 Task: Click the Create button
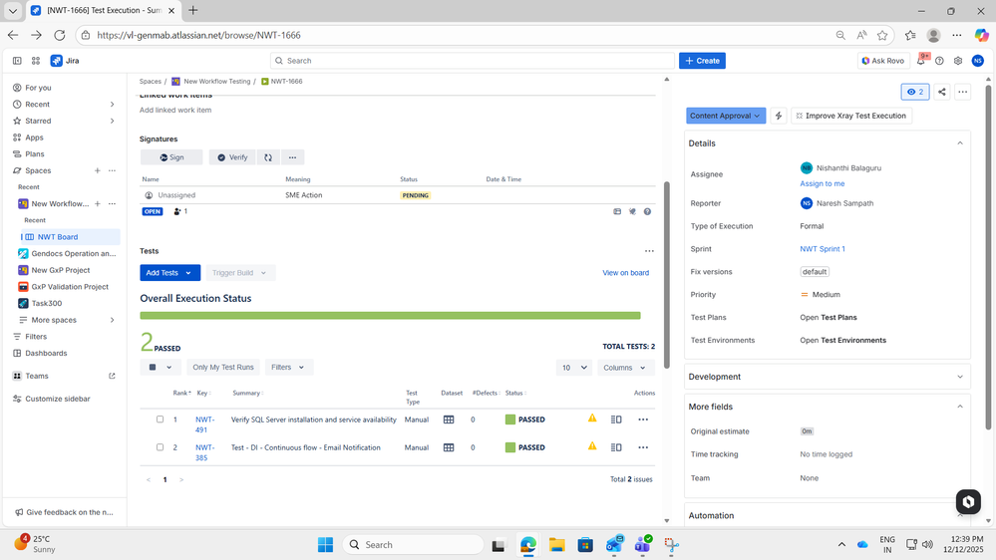point(702,61)
